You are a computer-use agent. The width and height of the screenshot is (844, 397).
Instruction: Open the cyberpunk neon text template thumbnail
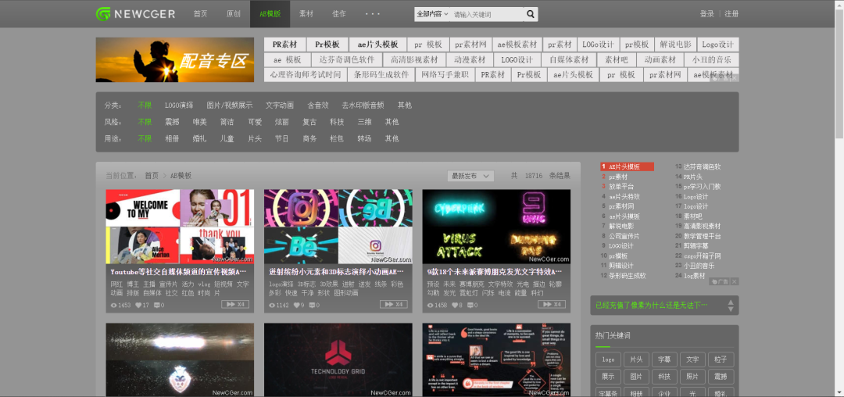click(496, 227)
